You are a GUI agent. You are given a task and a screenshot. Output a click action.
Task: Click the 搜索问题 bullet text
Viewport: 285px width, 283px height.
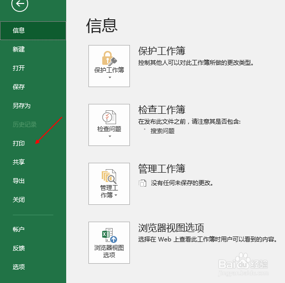(x=163, y=131)
